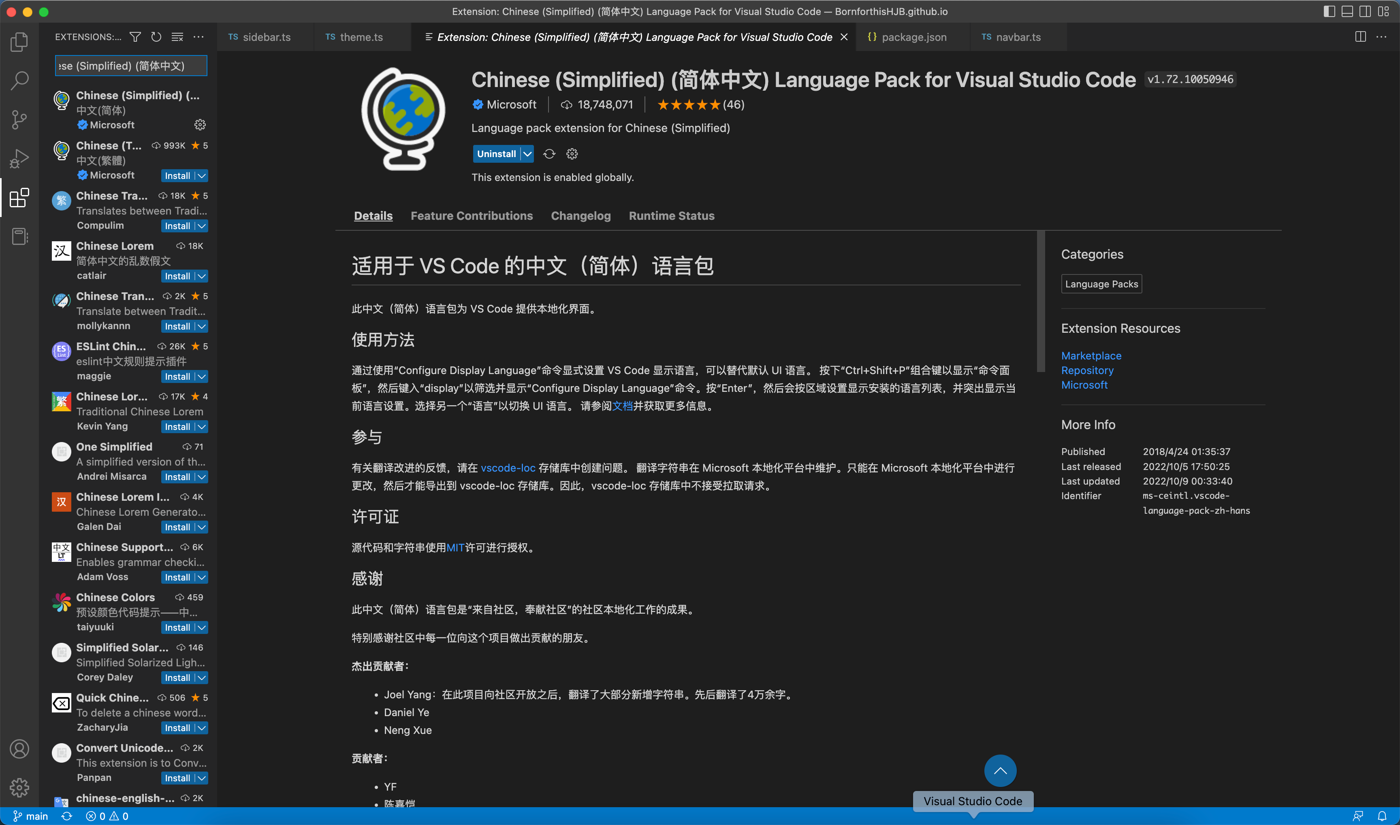The height and width of the screenshot is (825, 1400).
Task: Open the Search view in activity bar
Action: coord(19,81)
